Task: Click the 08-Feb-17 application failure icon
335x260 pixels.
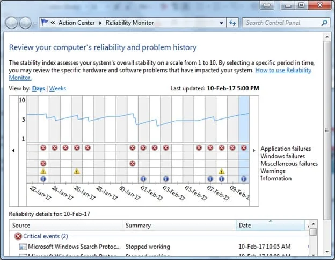Action: (222, 148)
